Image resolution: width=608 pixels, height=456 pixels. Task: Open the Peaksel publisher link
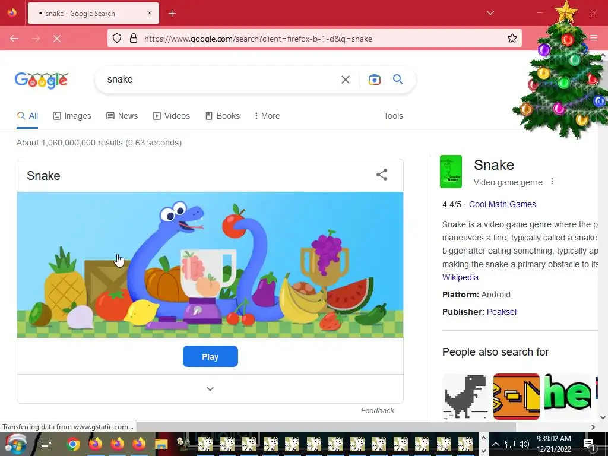click(x=501, y=312)
